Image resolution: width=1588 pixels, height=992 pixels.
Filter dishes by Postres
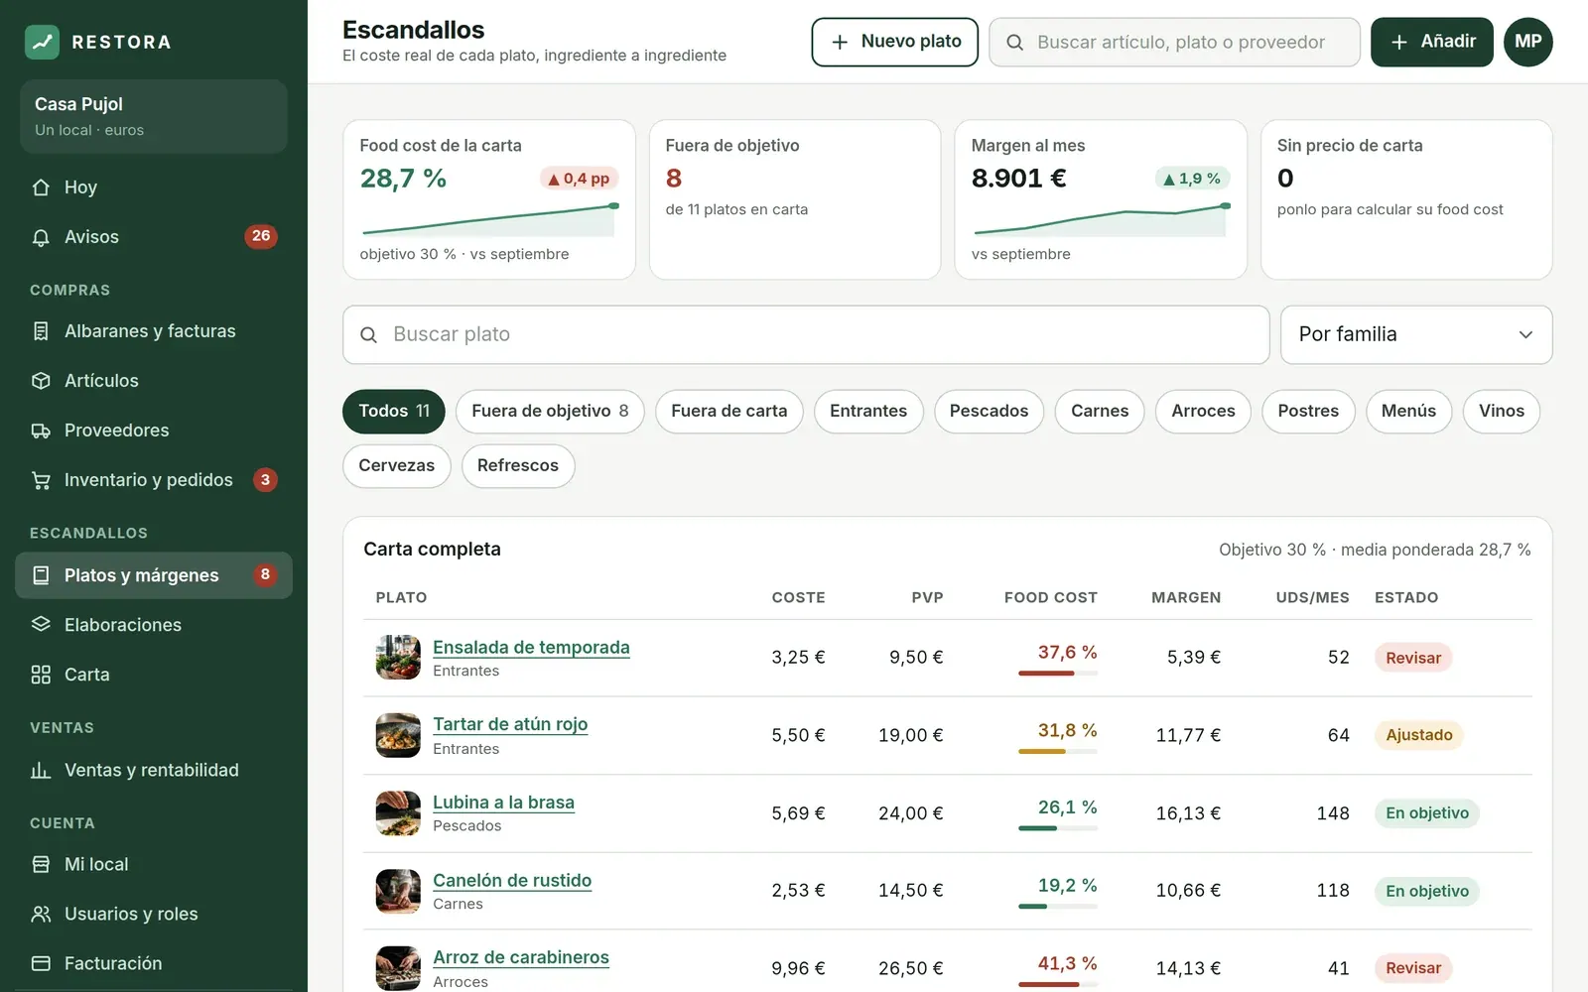click(x=1308, y=412)
